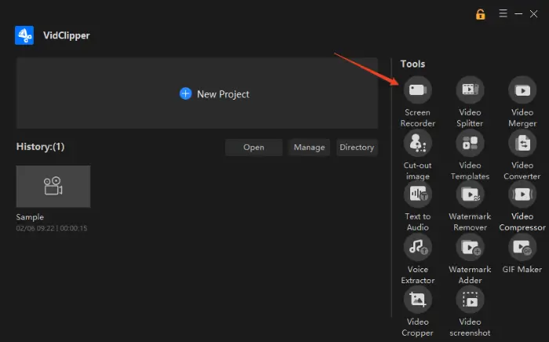Select the Video Cropper tool
This screenshot has height=342, width=549.
(417, 300)
